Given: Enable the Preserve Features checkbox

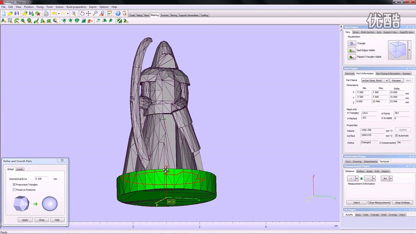Looking at the screenshot, I should click(14, 190).
